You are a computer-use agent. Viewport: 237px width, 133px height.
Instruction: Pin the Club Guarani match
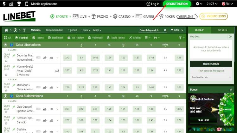(x=14, y=107)
